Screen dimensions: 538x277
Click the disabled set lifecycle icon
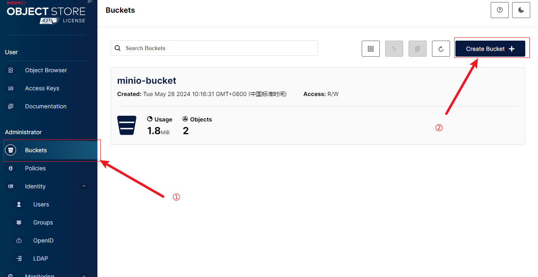point(418,49)
